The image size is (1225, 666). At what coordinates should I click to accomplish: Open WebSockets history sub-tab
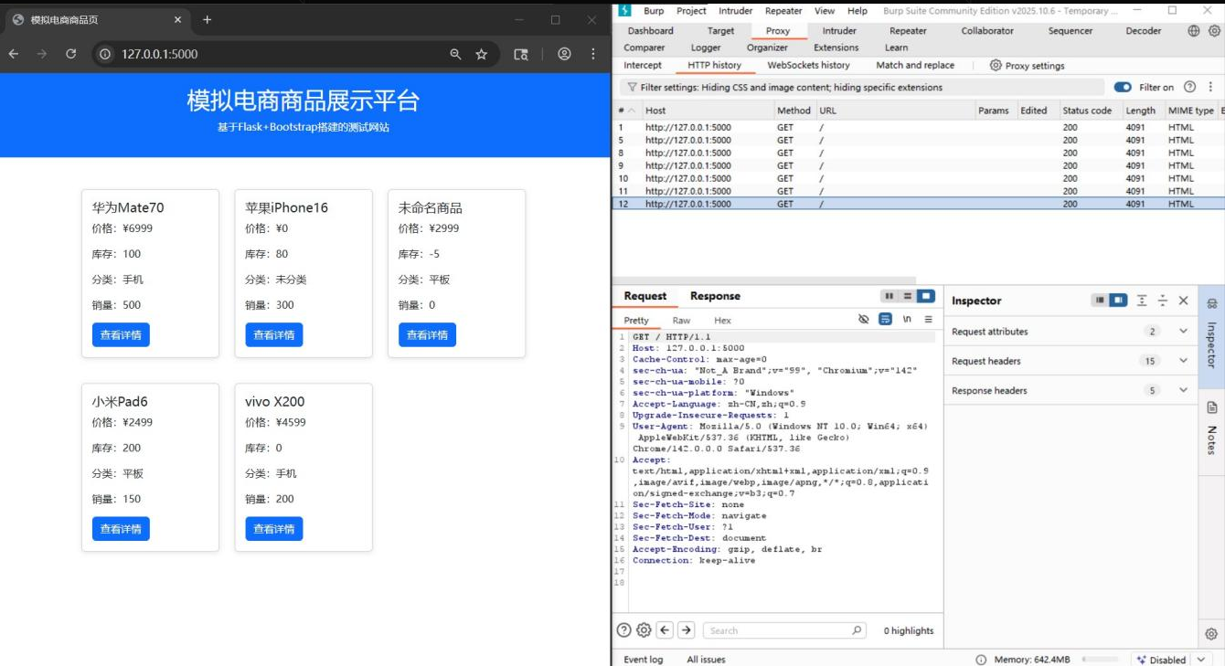click(x=808, y=66)
